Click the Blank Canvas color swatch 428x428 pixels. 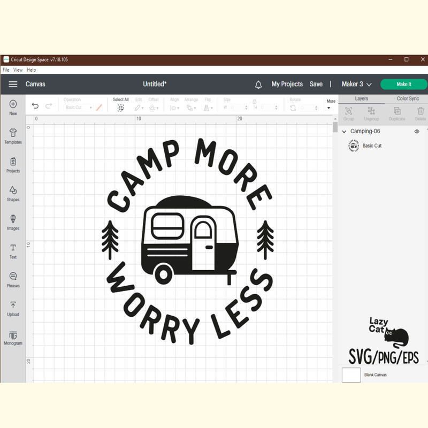pos(351,374)
